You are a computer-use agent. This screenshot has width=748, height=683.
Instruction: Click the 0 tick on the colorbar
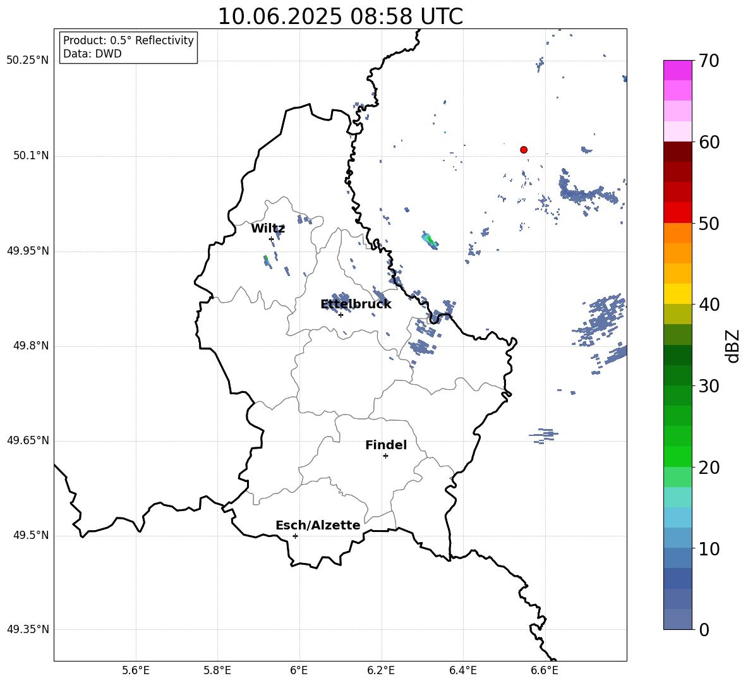704,630
